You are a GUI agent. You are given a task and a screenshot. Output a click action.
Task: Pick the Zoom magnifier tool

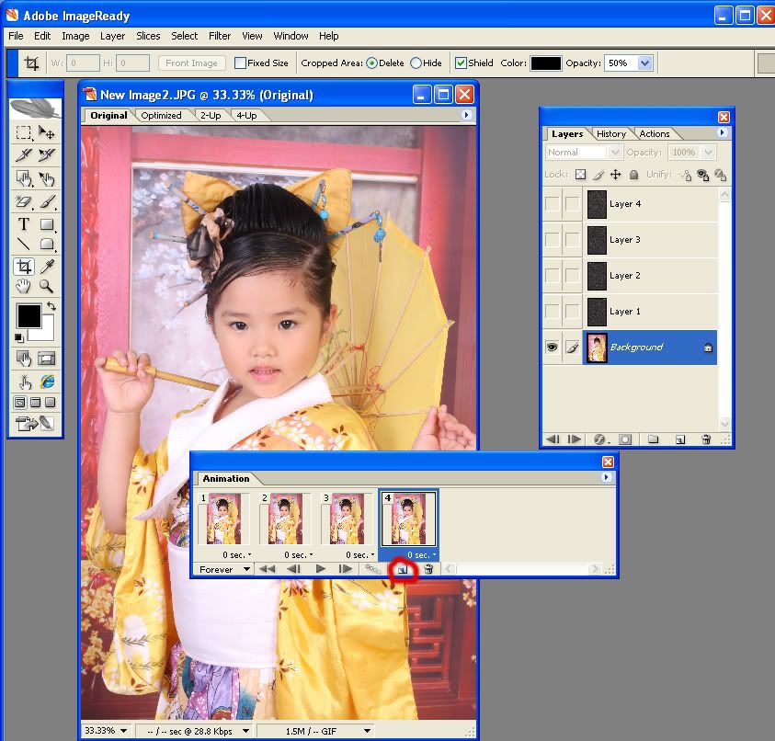click(x=46, y=286)
